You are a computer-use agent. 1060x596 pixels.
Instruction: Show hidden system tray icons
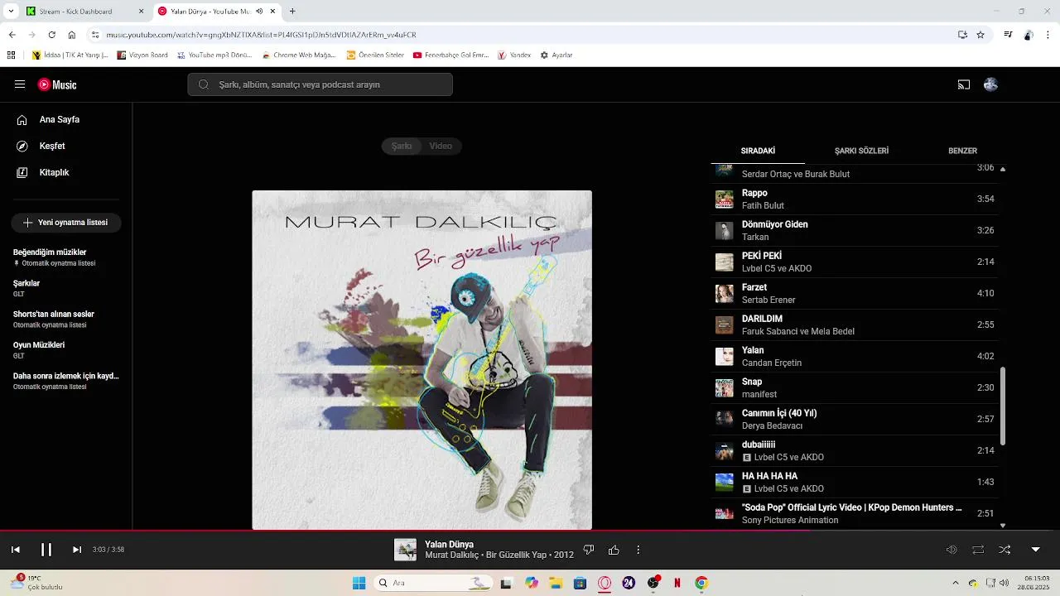point(955,583)
